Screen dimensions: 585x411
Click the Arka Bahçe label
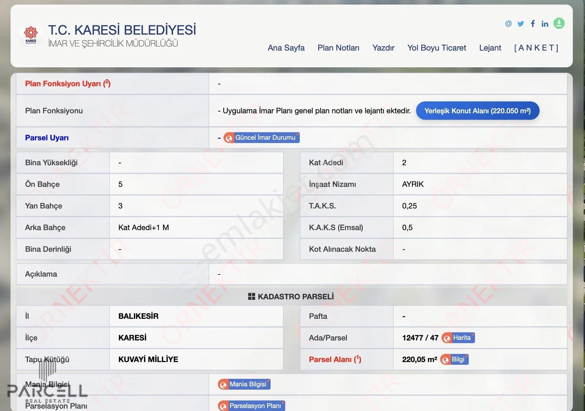pos(45,227)
